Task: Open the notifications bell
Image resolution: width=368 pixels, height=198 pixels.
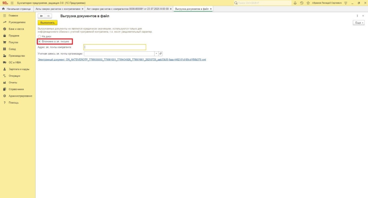Action: click(x=295, y=3)
